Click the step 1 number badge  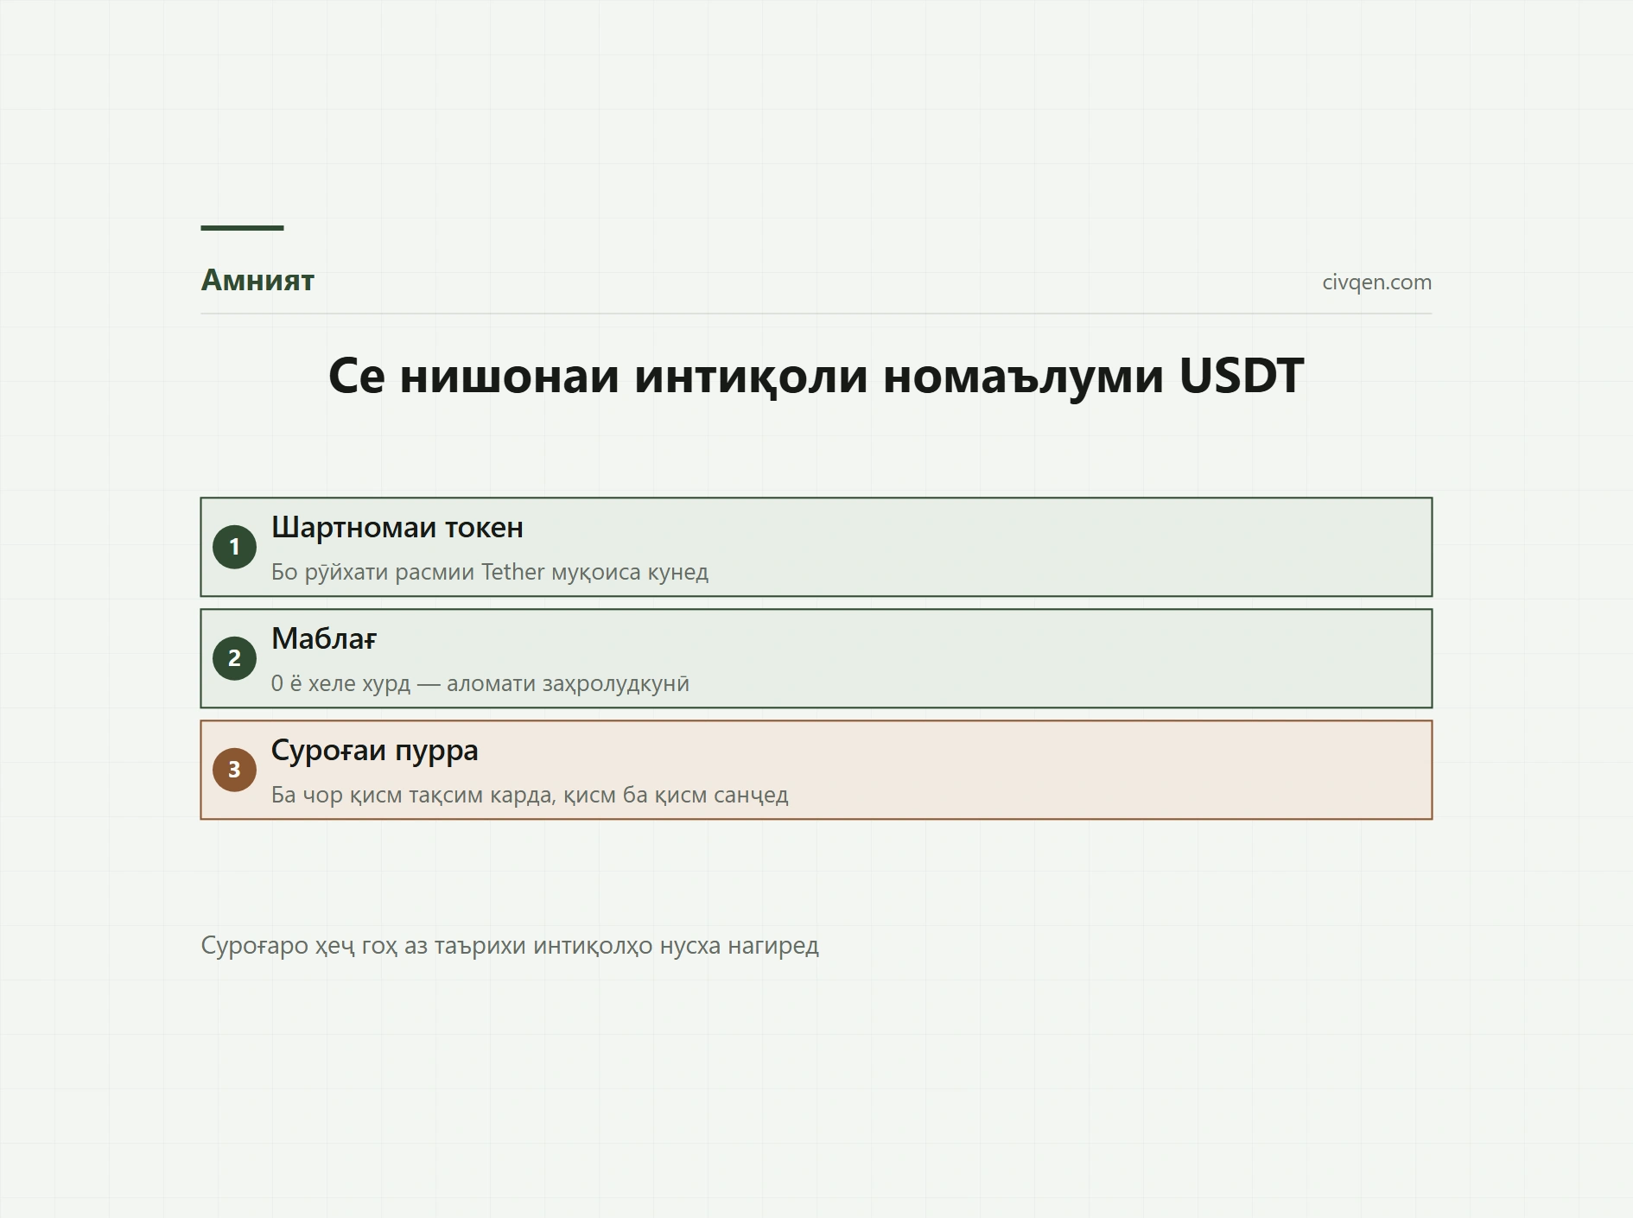point(234,547)
